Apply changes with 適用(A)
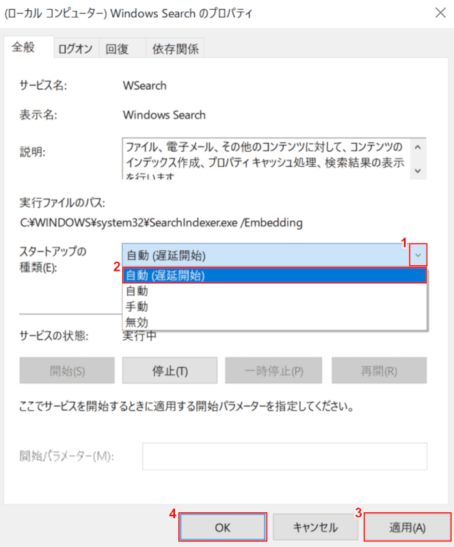 pos(408,527)
